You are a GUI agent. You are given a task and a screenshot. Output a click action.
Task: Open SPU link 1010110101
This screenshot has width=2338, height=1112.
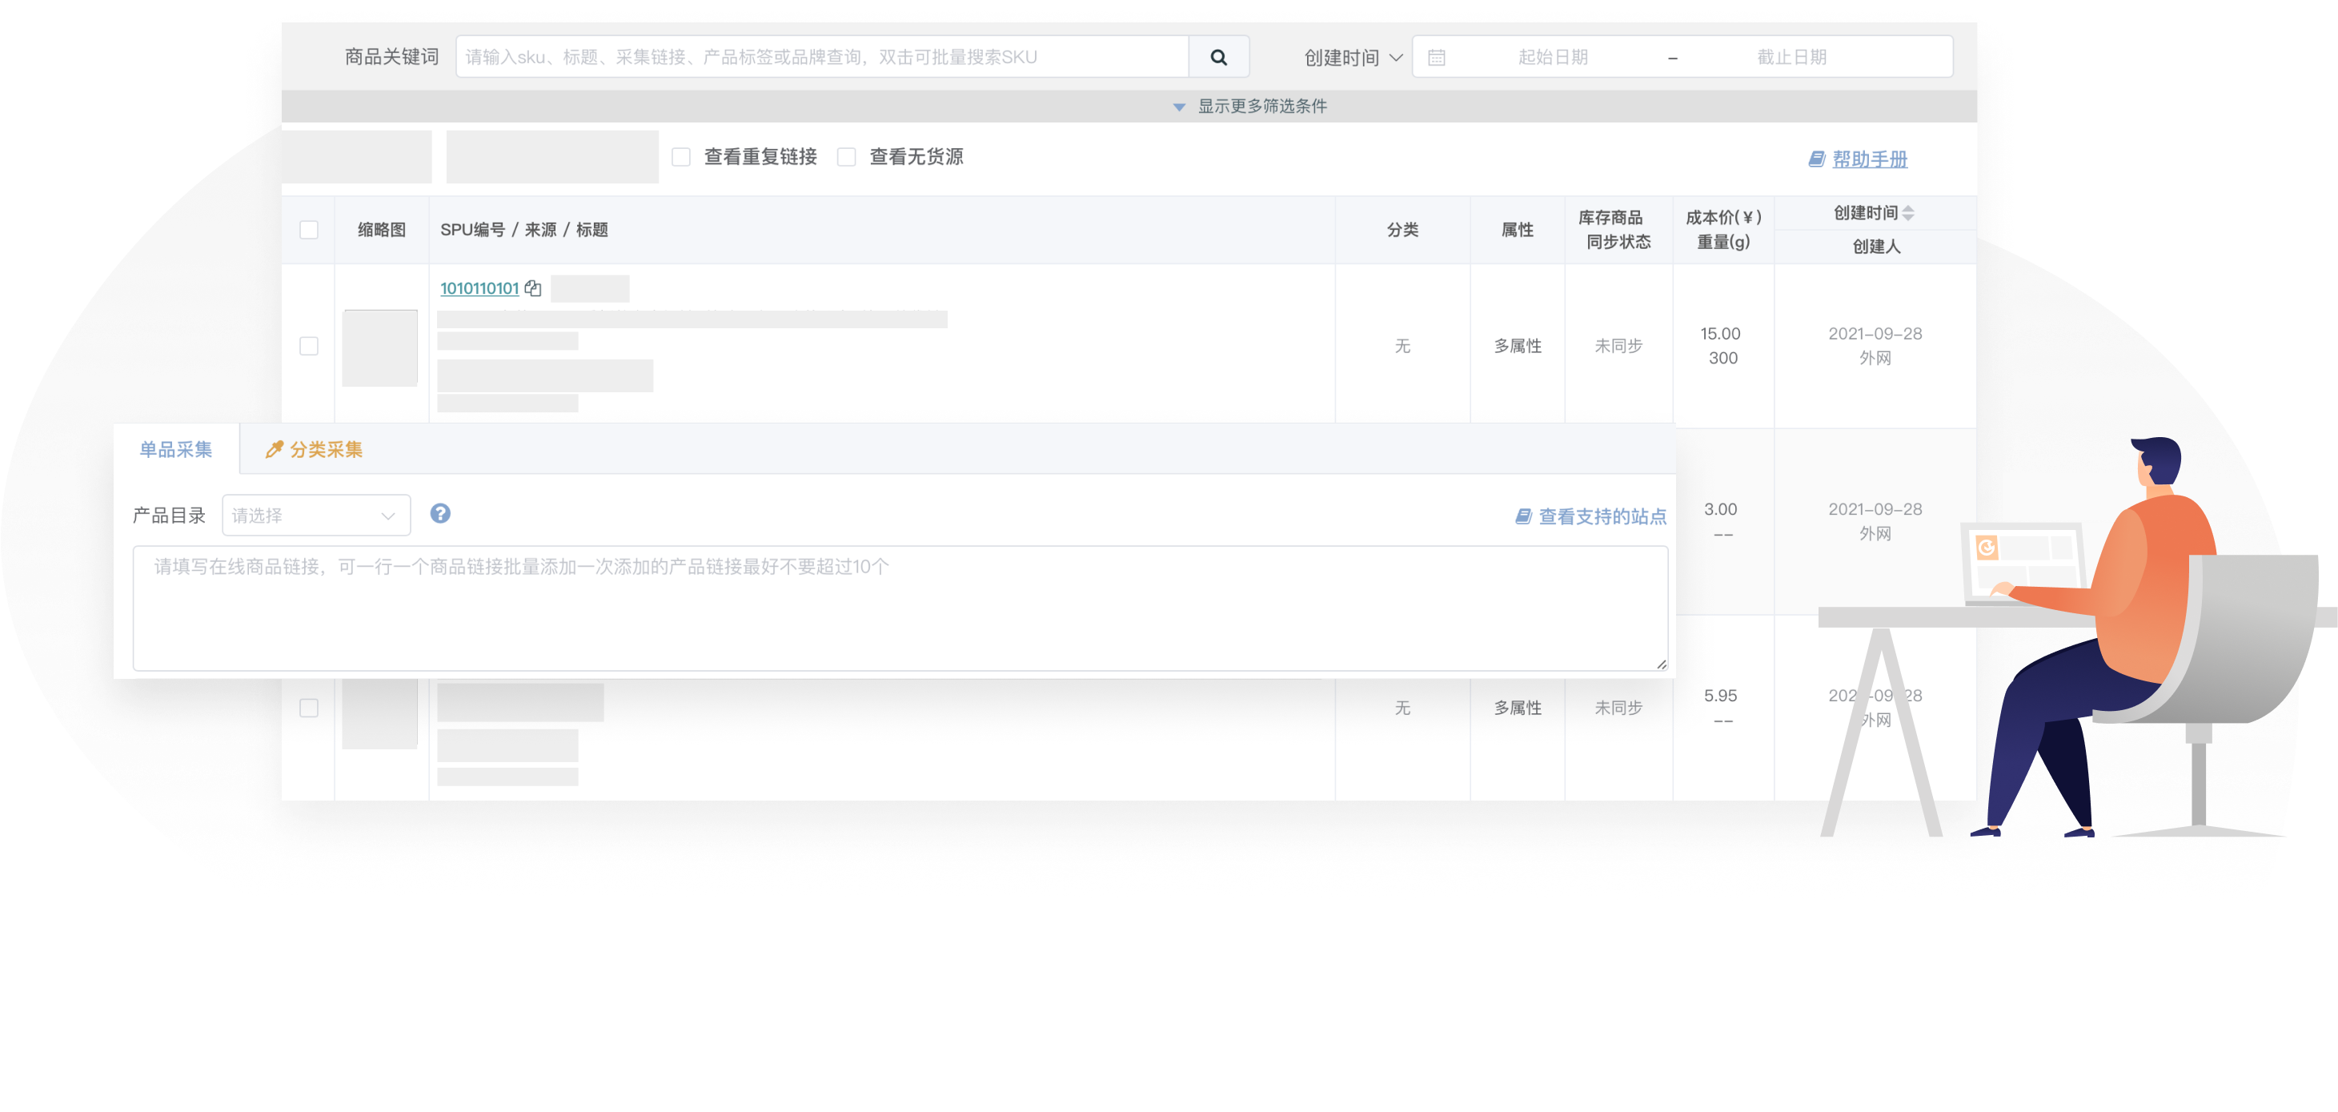(x=479, y=287)
